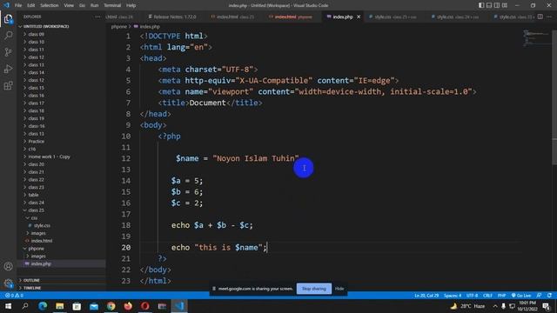Toggle the Secondary Side Bar layout button
The image size is (557, 313).
[x=497, y=5]
